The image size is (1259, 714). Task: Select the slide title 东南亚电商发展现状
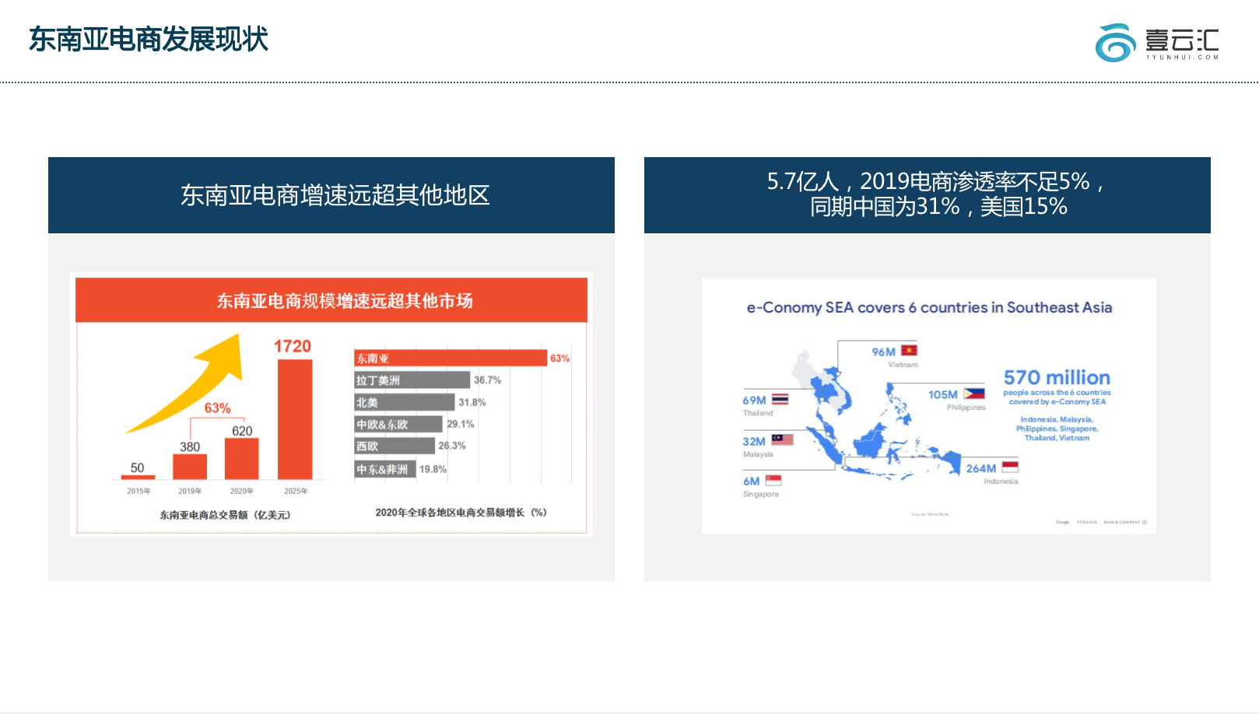(148, 39)
